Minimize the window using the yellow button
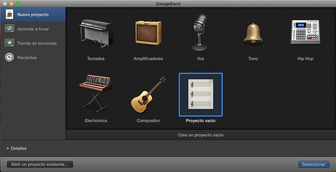This screenshot has height=172, width=336. (x=11, y=4)
